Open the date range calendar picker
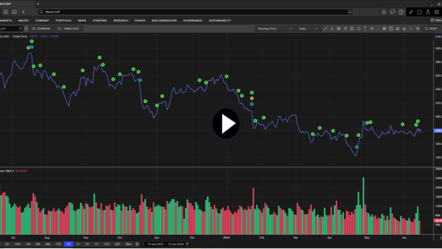This screenshot has height=249, width=442. [x=187, y=244]
